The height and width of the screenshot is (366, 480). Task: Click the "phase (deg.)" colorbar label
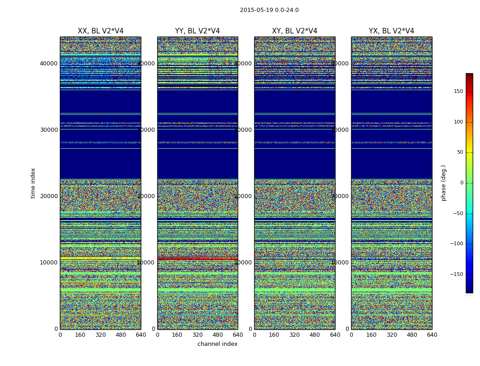click(443, 183)
